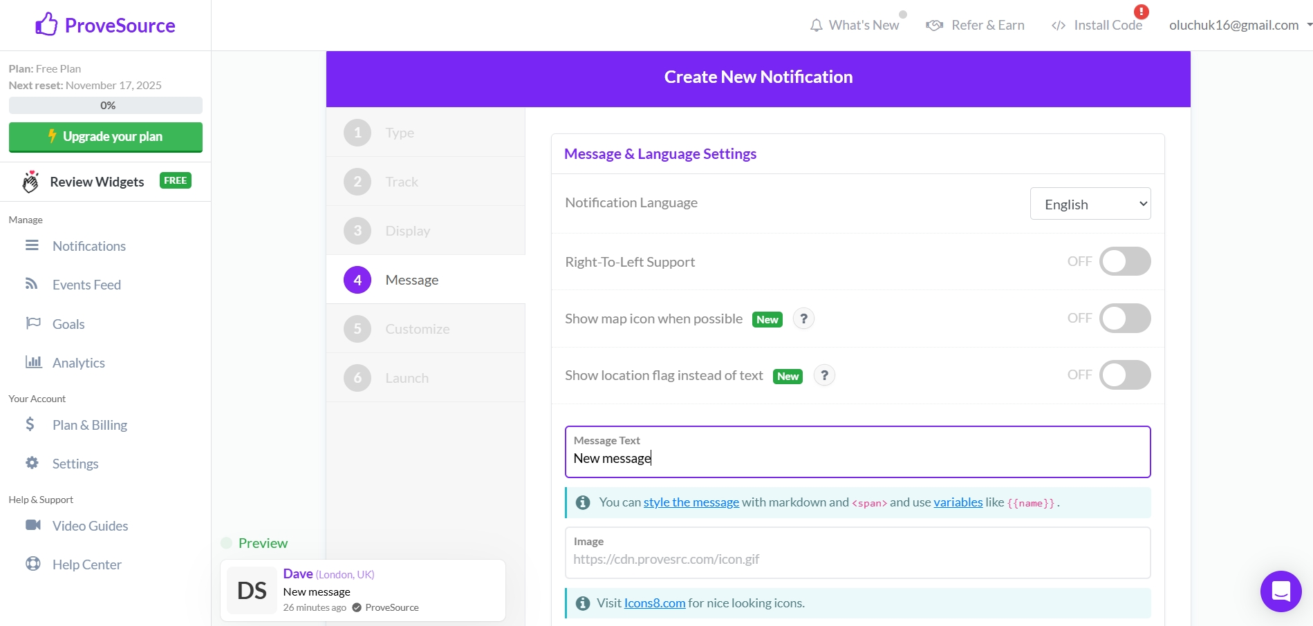1313x626 pixels.
Task: Enable Right-To-Left Support
Action: click(1125, 261)
